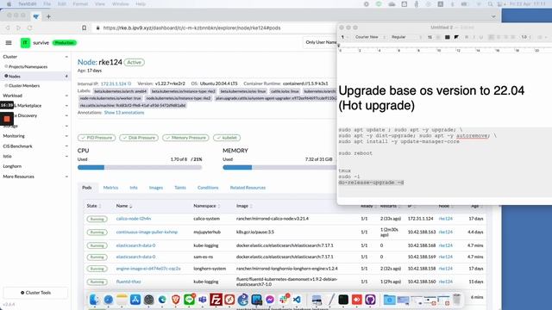Viewport: 552px width, 310px height.
Task: Open Microsoft Teams from the Dock
Action: click(203, 300)
